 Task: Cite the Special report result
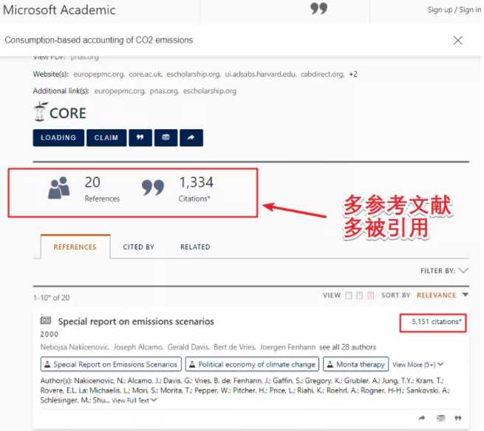point(458,418)
